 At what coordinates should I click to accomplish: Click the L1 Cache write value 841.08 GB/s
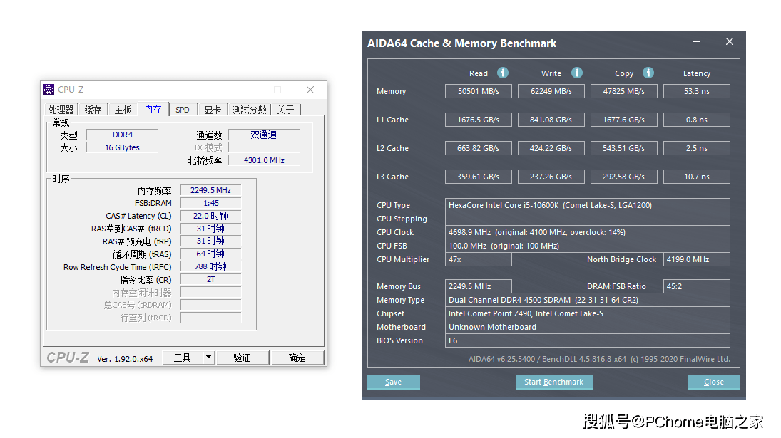pos(551,120)
